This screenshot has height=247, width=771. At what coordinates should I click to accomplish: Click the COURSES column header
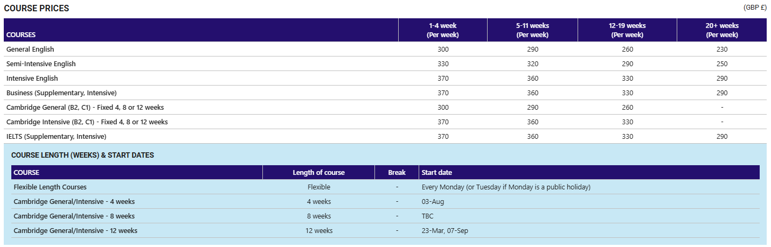tap(21, 35)
